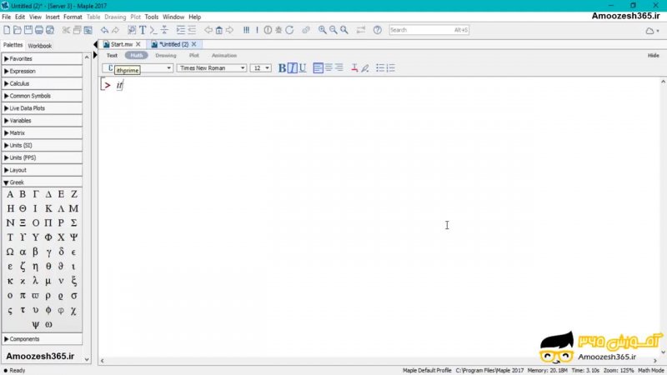The height and width of the screenshot is (375, 667).
Task: Switch to the Start.mw tab
Action: (x=122, y=44)
